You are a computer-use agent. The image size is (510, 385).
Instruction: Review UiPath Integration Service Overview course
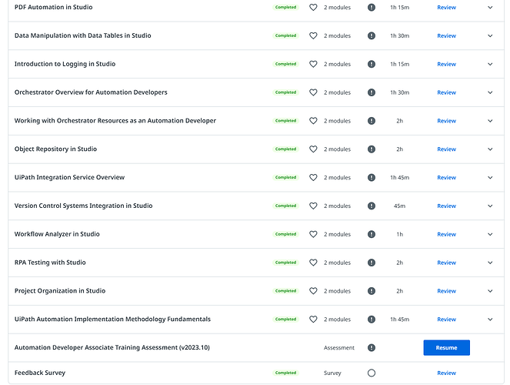(446, 177)
